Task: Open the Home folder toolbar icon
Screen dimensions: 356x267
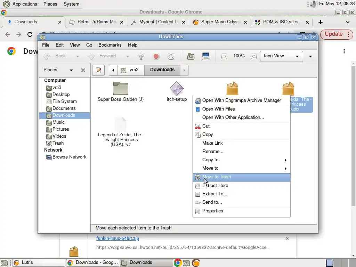Action: click(191, 56)
